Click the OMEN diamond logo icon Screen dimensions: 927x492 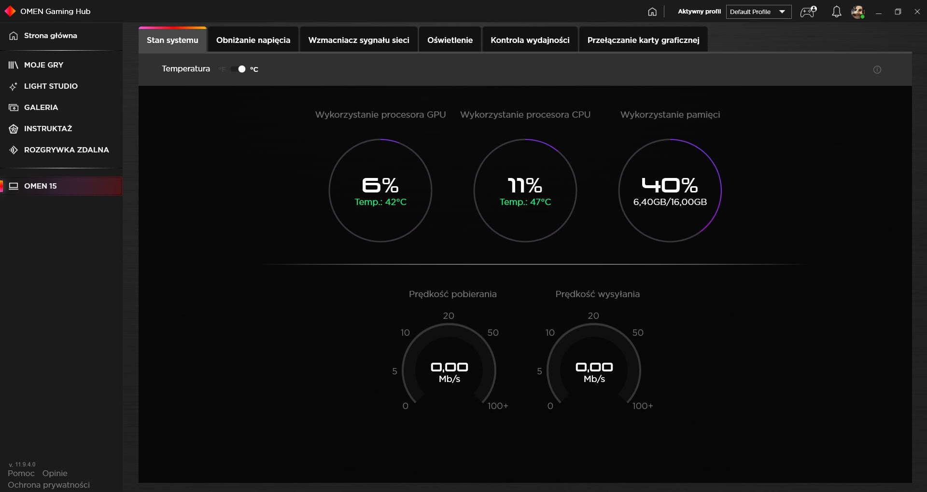10,11
